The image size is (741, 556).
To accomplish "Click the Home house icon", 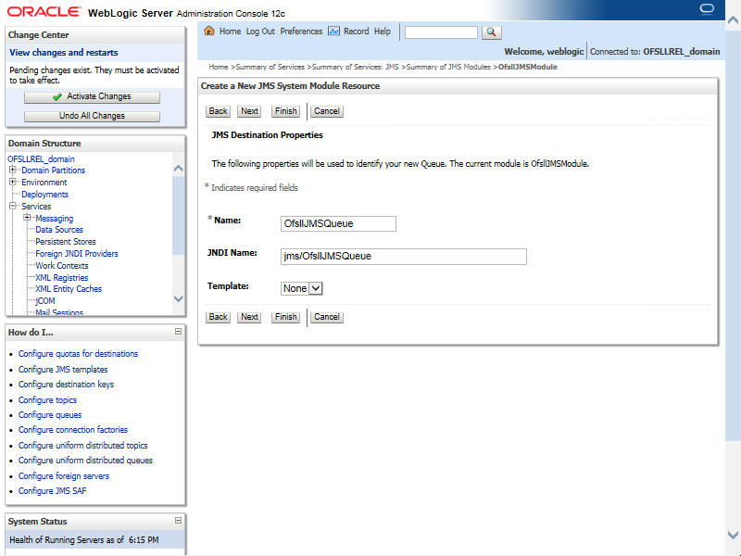I will click(209, 31).
